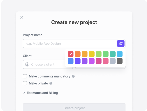
Task: Focus the Project name input field
Action: [70, 44]
